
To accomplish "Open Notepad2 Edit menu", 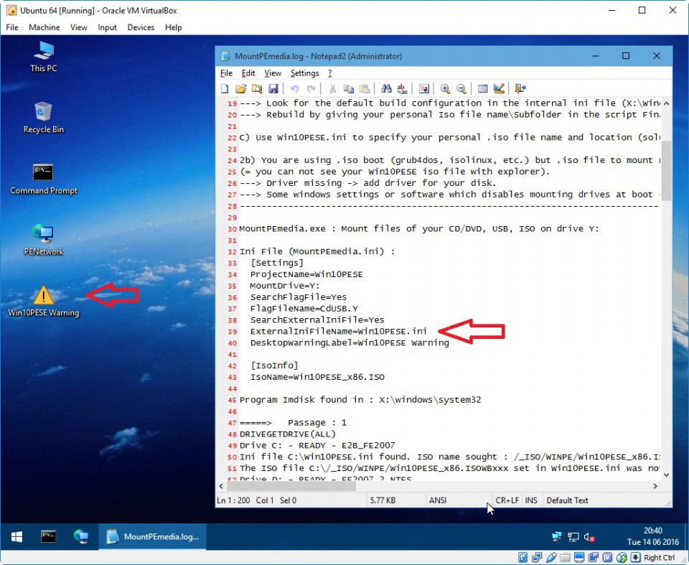I will point(248,73).
